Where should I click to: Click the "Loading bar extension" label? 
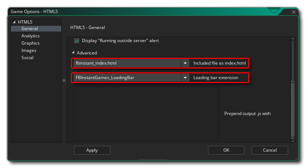[x=216, y=78]
